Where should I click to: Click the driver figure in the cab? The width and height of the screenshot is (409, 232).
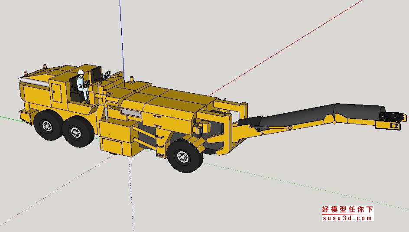click(x=82, y=85)
